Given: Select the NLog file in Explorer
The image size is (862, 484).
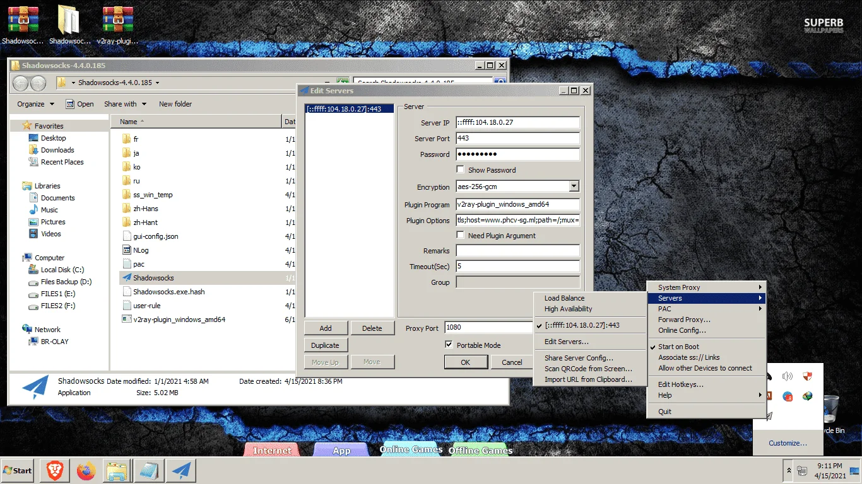Looking at the screenshot, I should click(140, 250).
